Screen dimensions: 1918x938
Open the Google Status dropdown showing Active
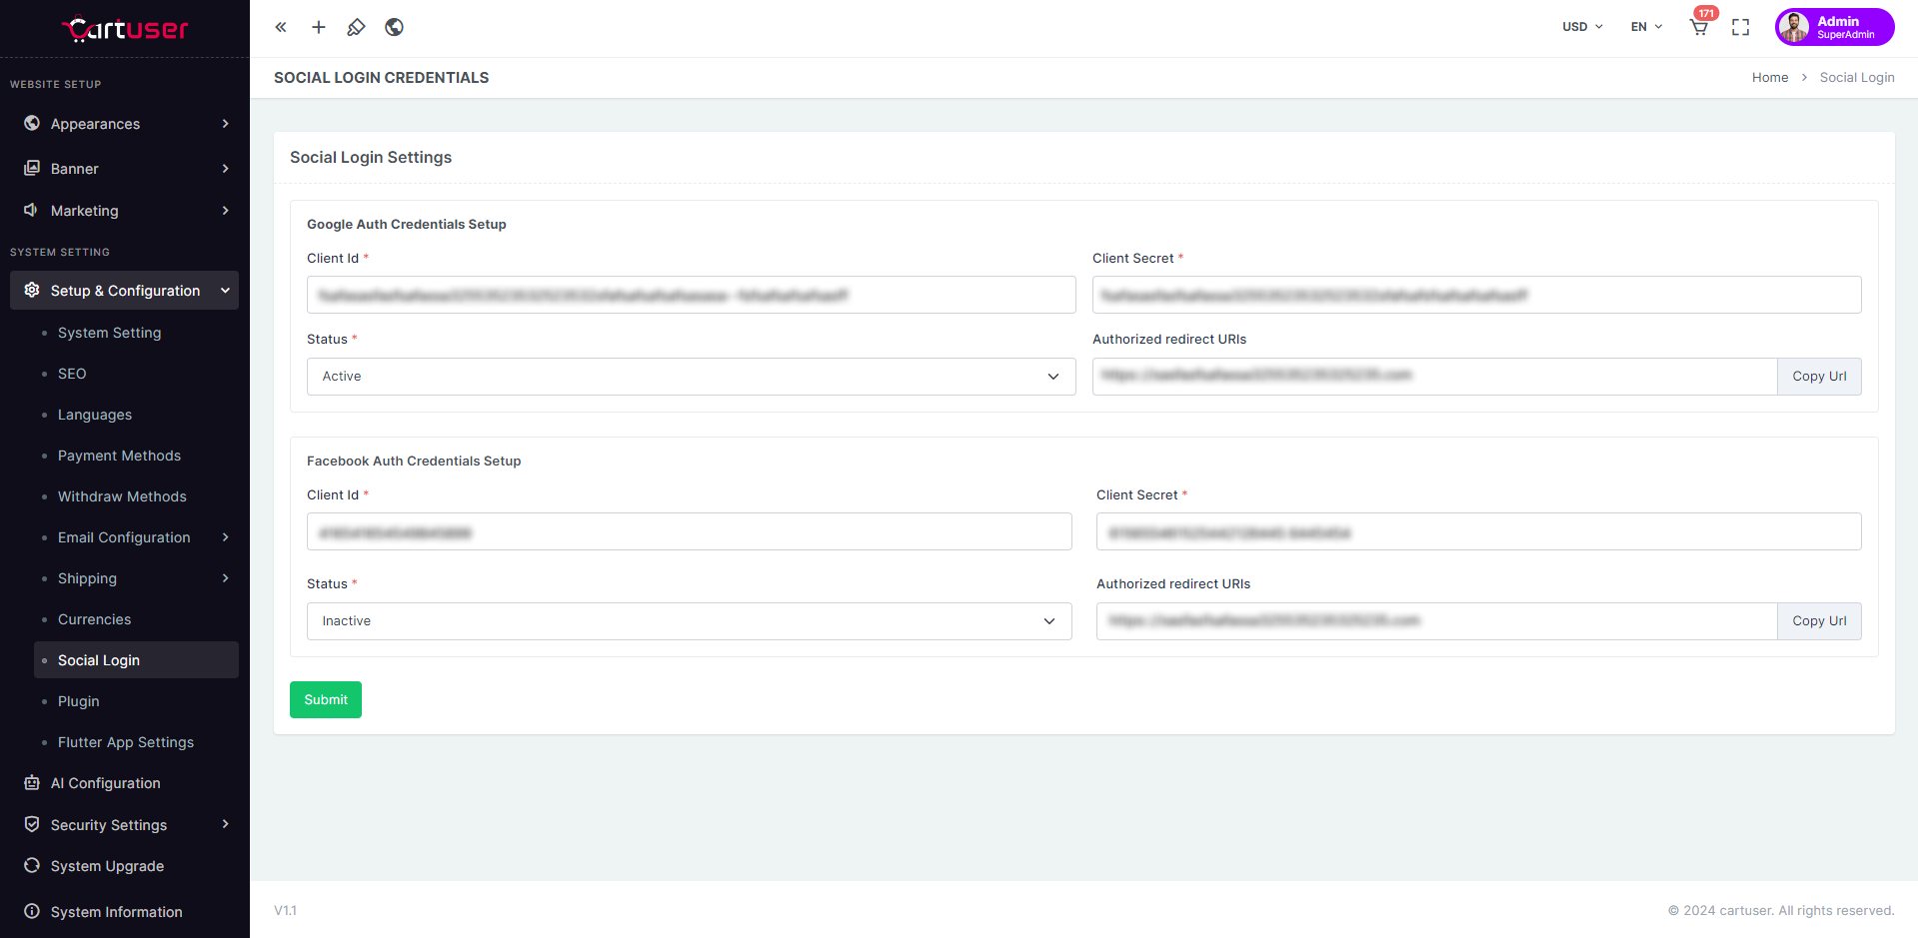point(691,377)
